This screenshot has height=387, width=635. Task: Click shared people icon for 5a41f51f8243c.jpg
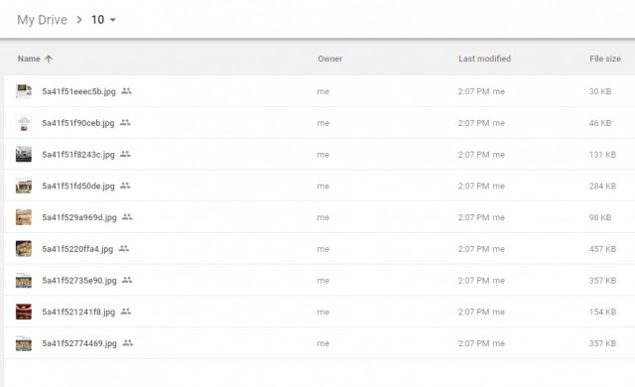(125, 154)
